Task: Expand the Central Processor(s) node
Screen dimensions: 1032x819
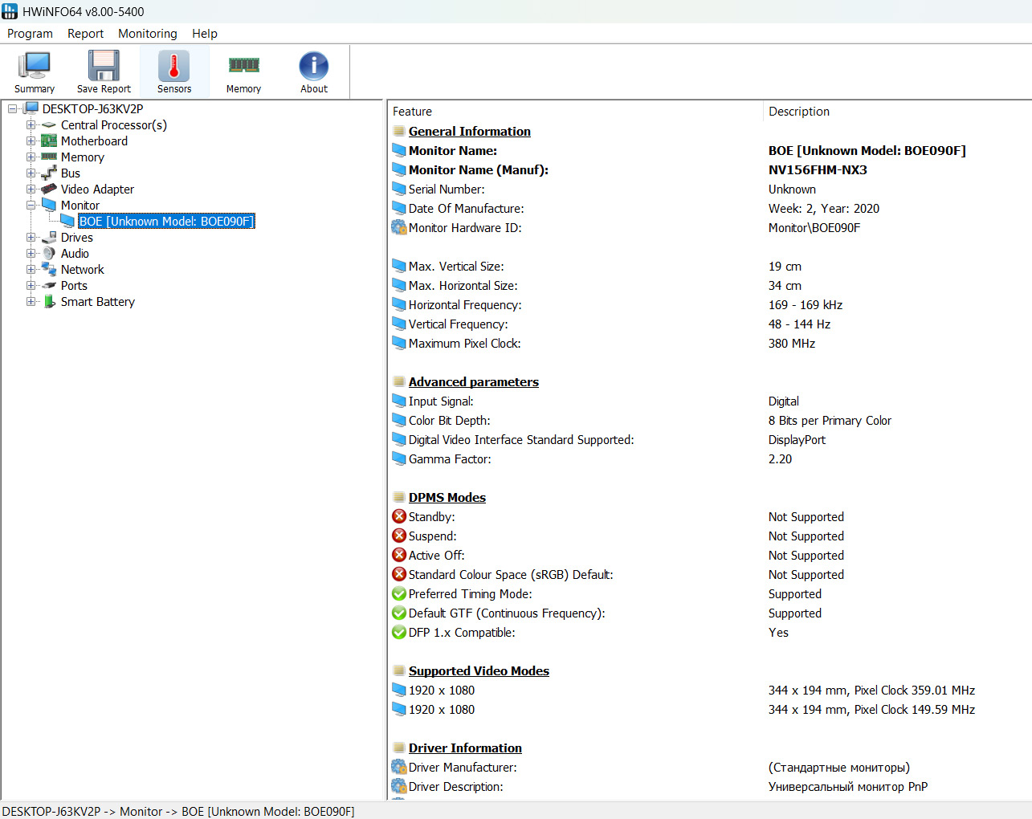Action: click(x=31, y=124)
